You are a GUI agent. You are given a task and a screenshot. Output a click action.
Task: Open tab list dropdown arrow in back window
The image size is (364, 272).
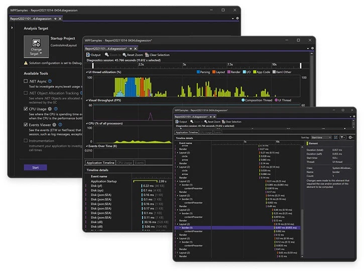tap(233, 19)
